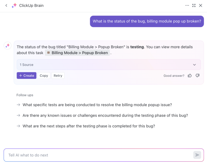Click the task status color square
The width and height of the screenshot is (207, 165).
pyautogui.click(x=48, y=53)
